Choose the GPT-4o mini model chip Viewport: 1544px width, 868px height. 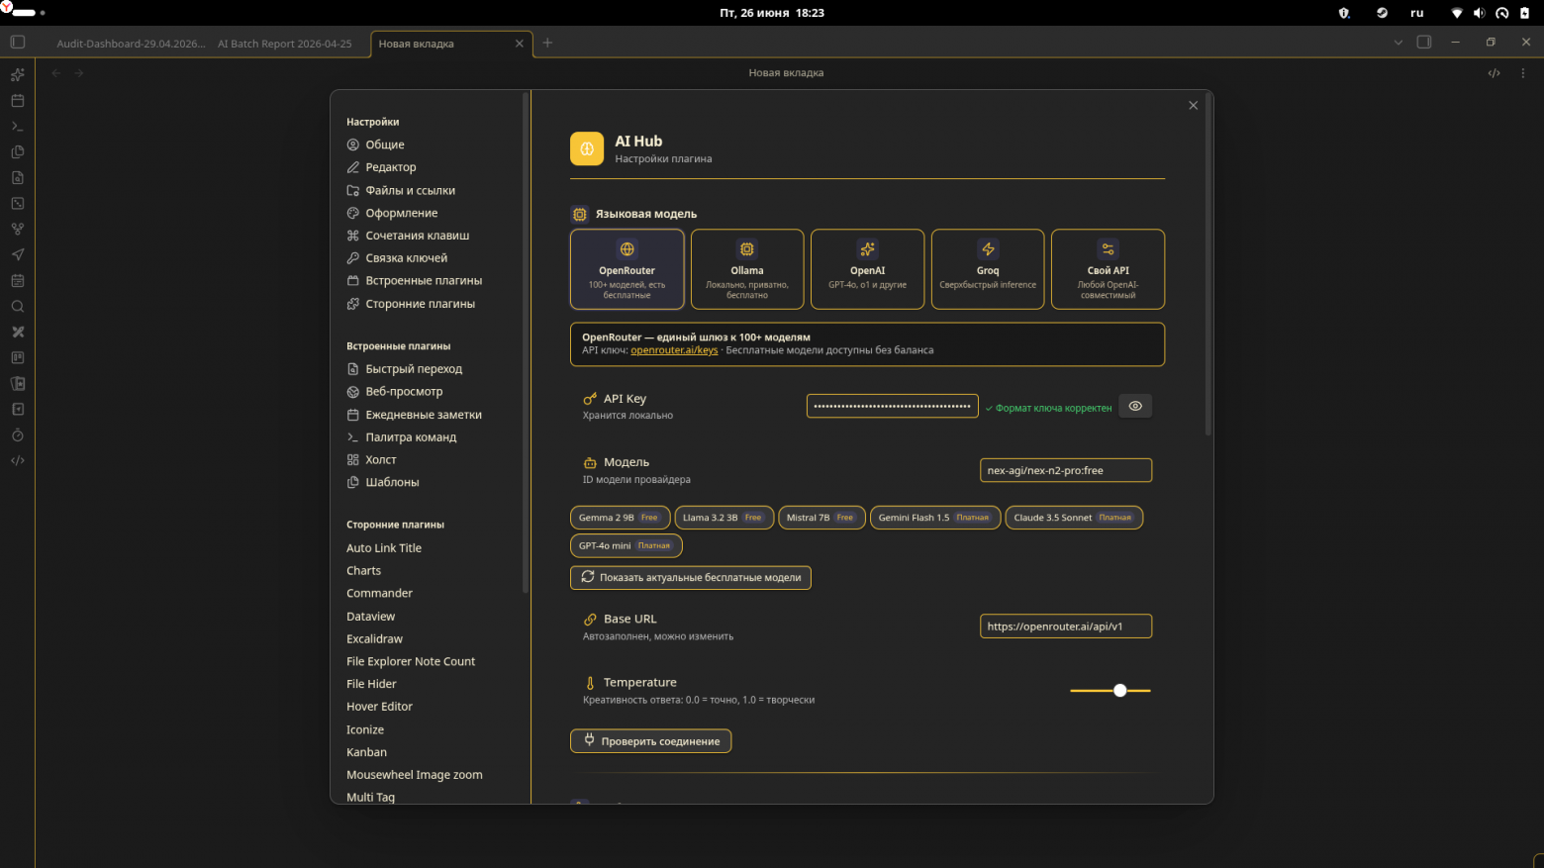tap(626, 545)
